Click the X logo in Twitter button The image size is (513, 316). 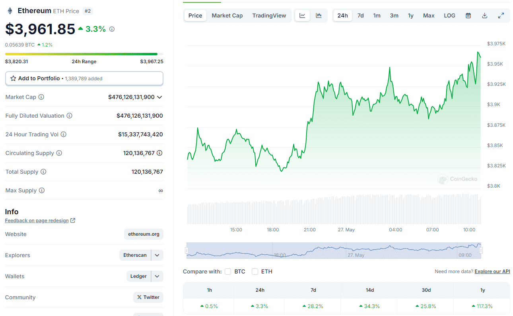139,297
